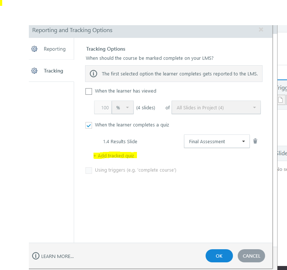This screenshot has width=287, height=270.
Task: Select the '1.4 Results Slide' entry
Action: (120, 142)
